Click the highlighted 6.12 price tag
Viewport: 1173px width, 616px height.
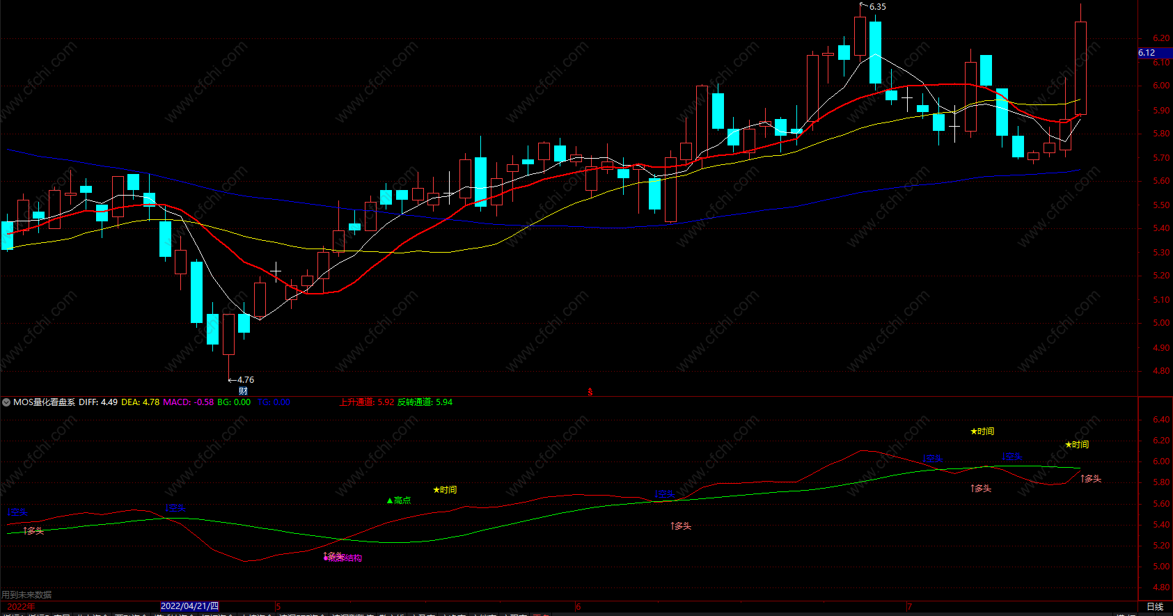point(1155,53)
